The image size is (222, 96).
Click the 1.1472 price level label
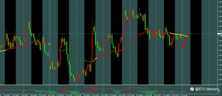[x=220, y=11]
